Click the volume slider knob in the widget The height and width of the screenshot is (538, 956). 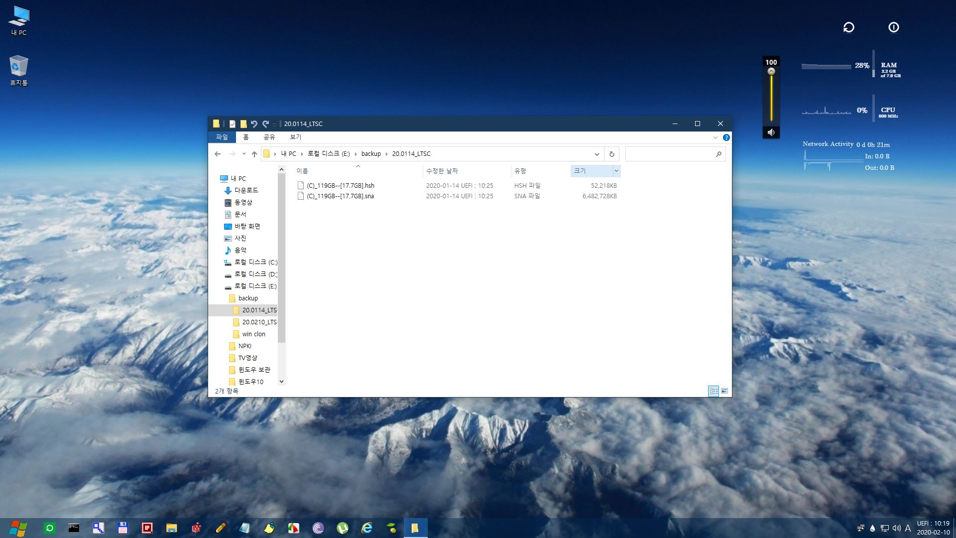pos(771,72)
